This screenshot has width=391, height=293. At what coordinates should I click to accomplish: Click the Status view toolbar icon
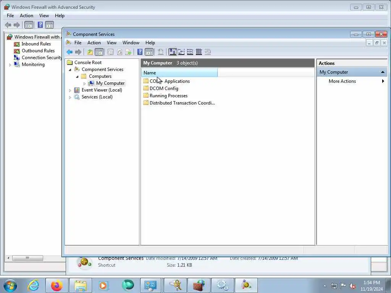(x=207, y=52)
